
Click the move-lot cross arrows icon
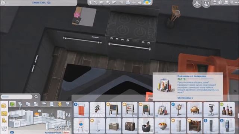134,3
